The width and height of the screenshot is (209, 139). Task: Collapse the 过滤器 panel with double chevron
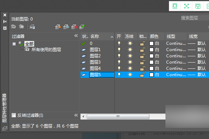(x=76, y=36)
